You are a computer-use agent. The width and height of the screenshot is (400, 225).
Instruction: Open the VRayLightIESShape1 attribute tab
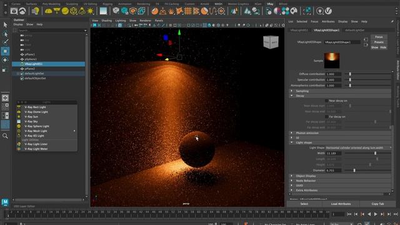(326, 30)
